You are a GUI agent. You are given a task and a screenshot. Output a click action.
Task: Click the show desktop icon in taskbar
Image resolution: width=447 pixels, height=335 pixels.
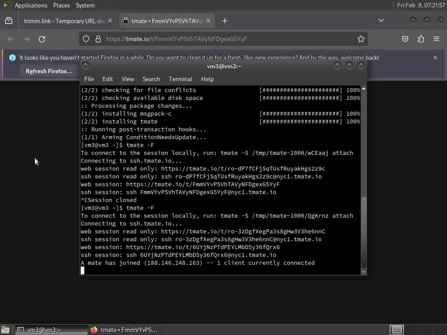pyautogui.click(x=5, y=330)
